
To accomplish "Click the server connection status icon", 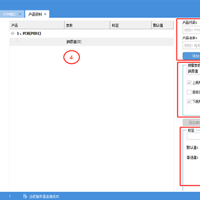I will pyautogui.click(x=25, y=196).
